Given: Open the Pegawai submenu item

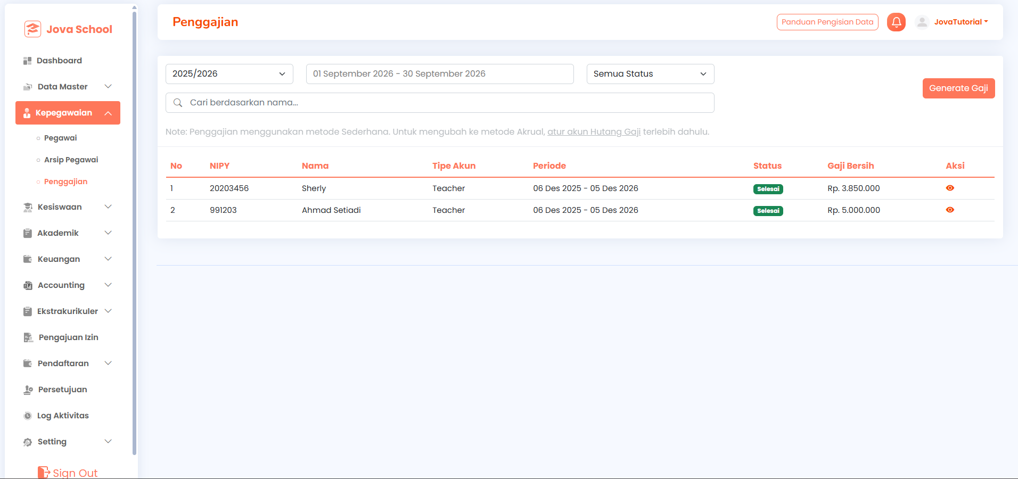Looking at the screenshot, I should click(61, 138).
